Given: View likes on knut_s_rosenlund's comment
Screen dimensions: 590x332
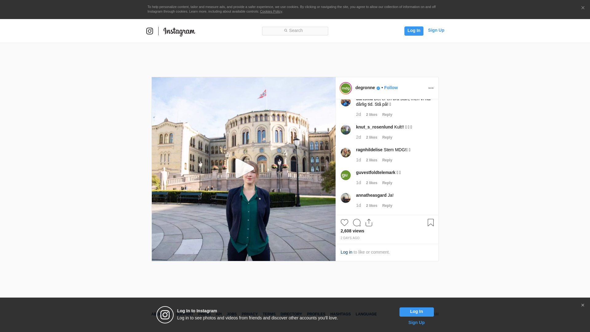Looking at the screenshot, I should 372,137.
